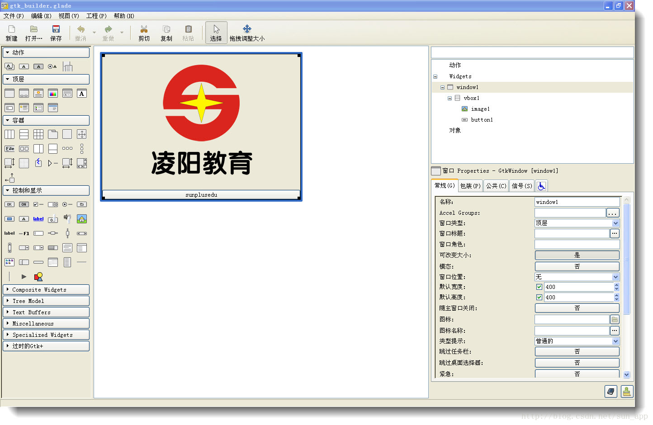Open the 视图(V) menu

pyautogui.click(x=69, y=16)
